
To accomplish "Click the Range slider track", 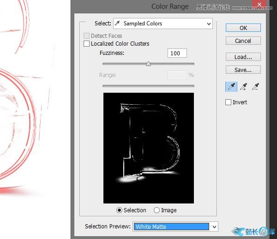I will coord(148,85).
